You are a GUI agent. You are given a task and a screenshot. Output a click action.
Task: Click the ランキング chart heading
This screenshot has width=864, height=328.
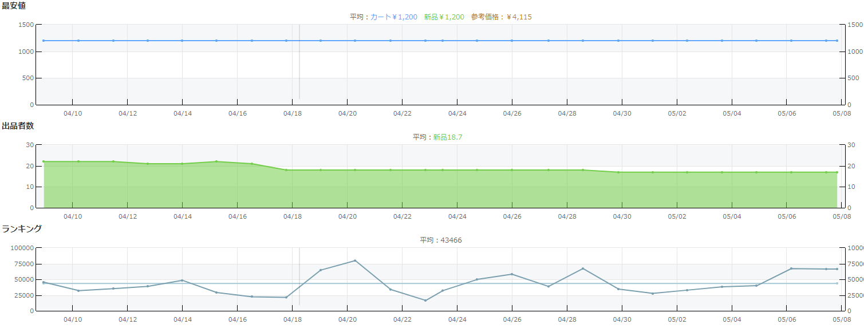point(22,228)
